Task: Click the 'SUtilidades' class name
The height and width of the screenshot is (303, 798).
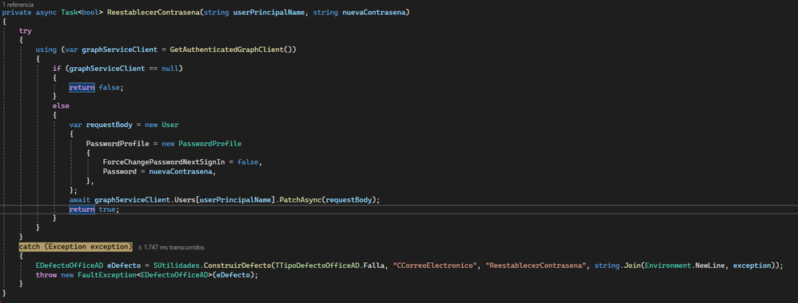Action: [x=176, y=266]
